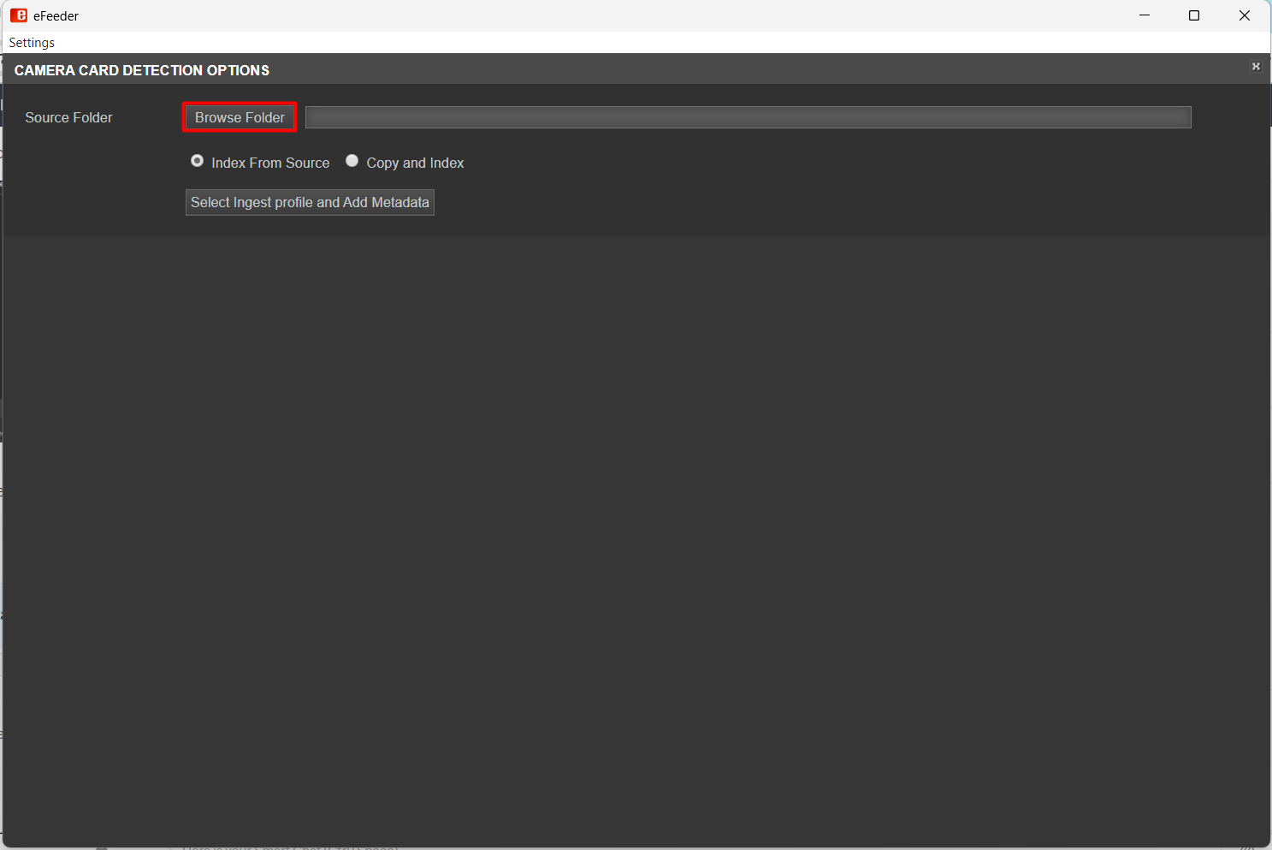Click the header bar left of panel close icon
Screen dimensions: 1272x850
tap(1112, 69)
